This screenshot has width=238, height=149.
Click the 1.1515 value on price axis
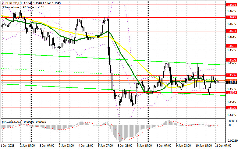click(x=232, y=102)
